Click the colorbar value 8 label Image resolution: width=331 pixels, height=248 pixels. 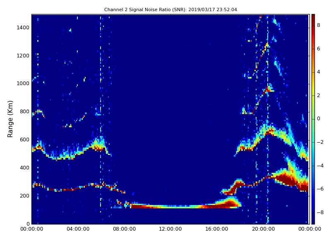[318, 25]
